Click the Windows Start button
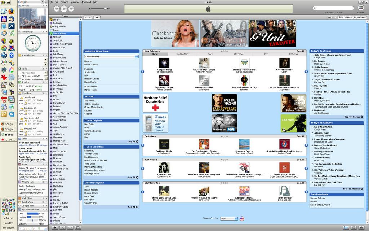Viewport: 369px width, 231px height. click(x=5, y=3)
